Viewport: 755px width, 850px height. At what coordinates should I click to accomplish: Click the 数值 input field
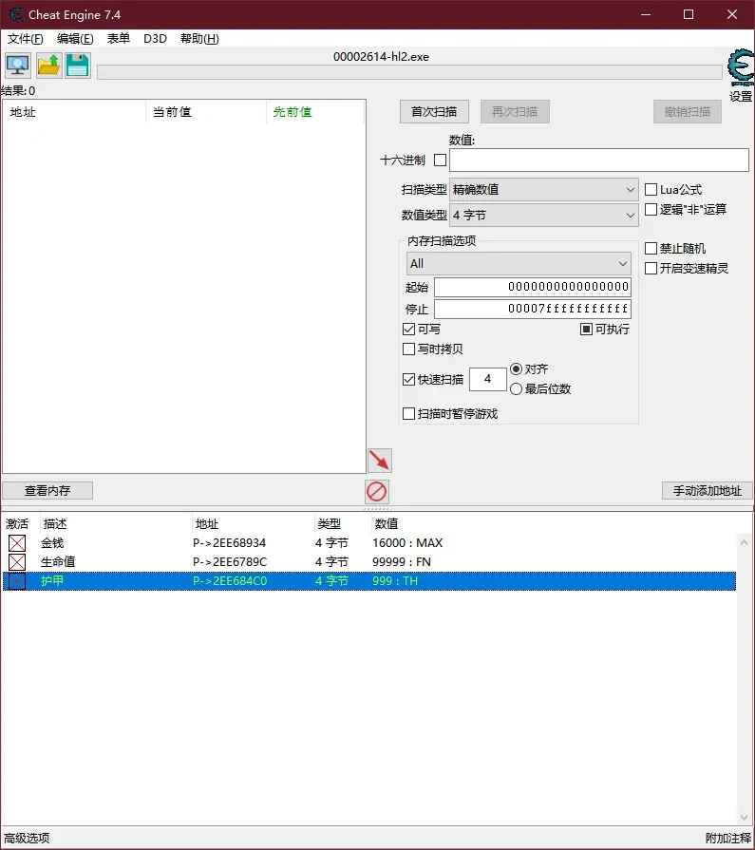tap(598, 161)
